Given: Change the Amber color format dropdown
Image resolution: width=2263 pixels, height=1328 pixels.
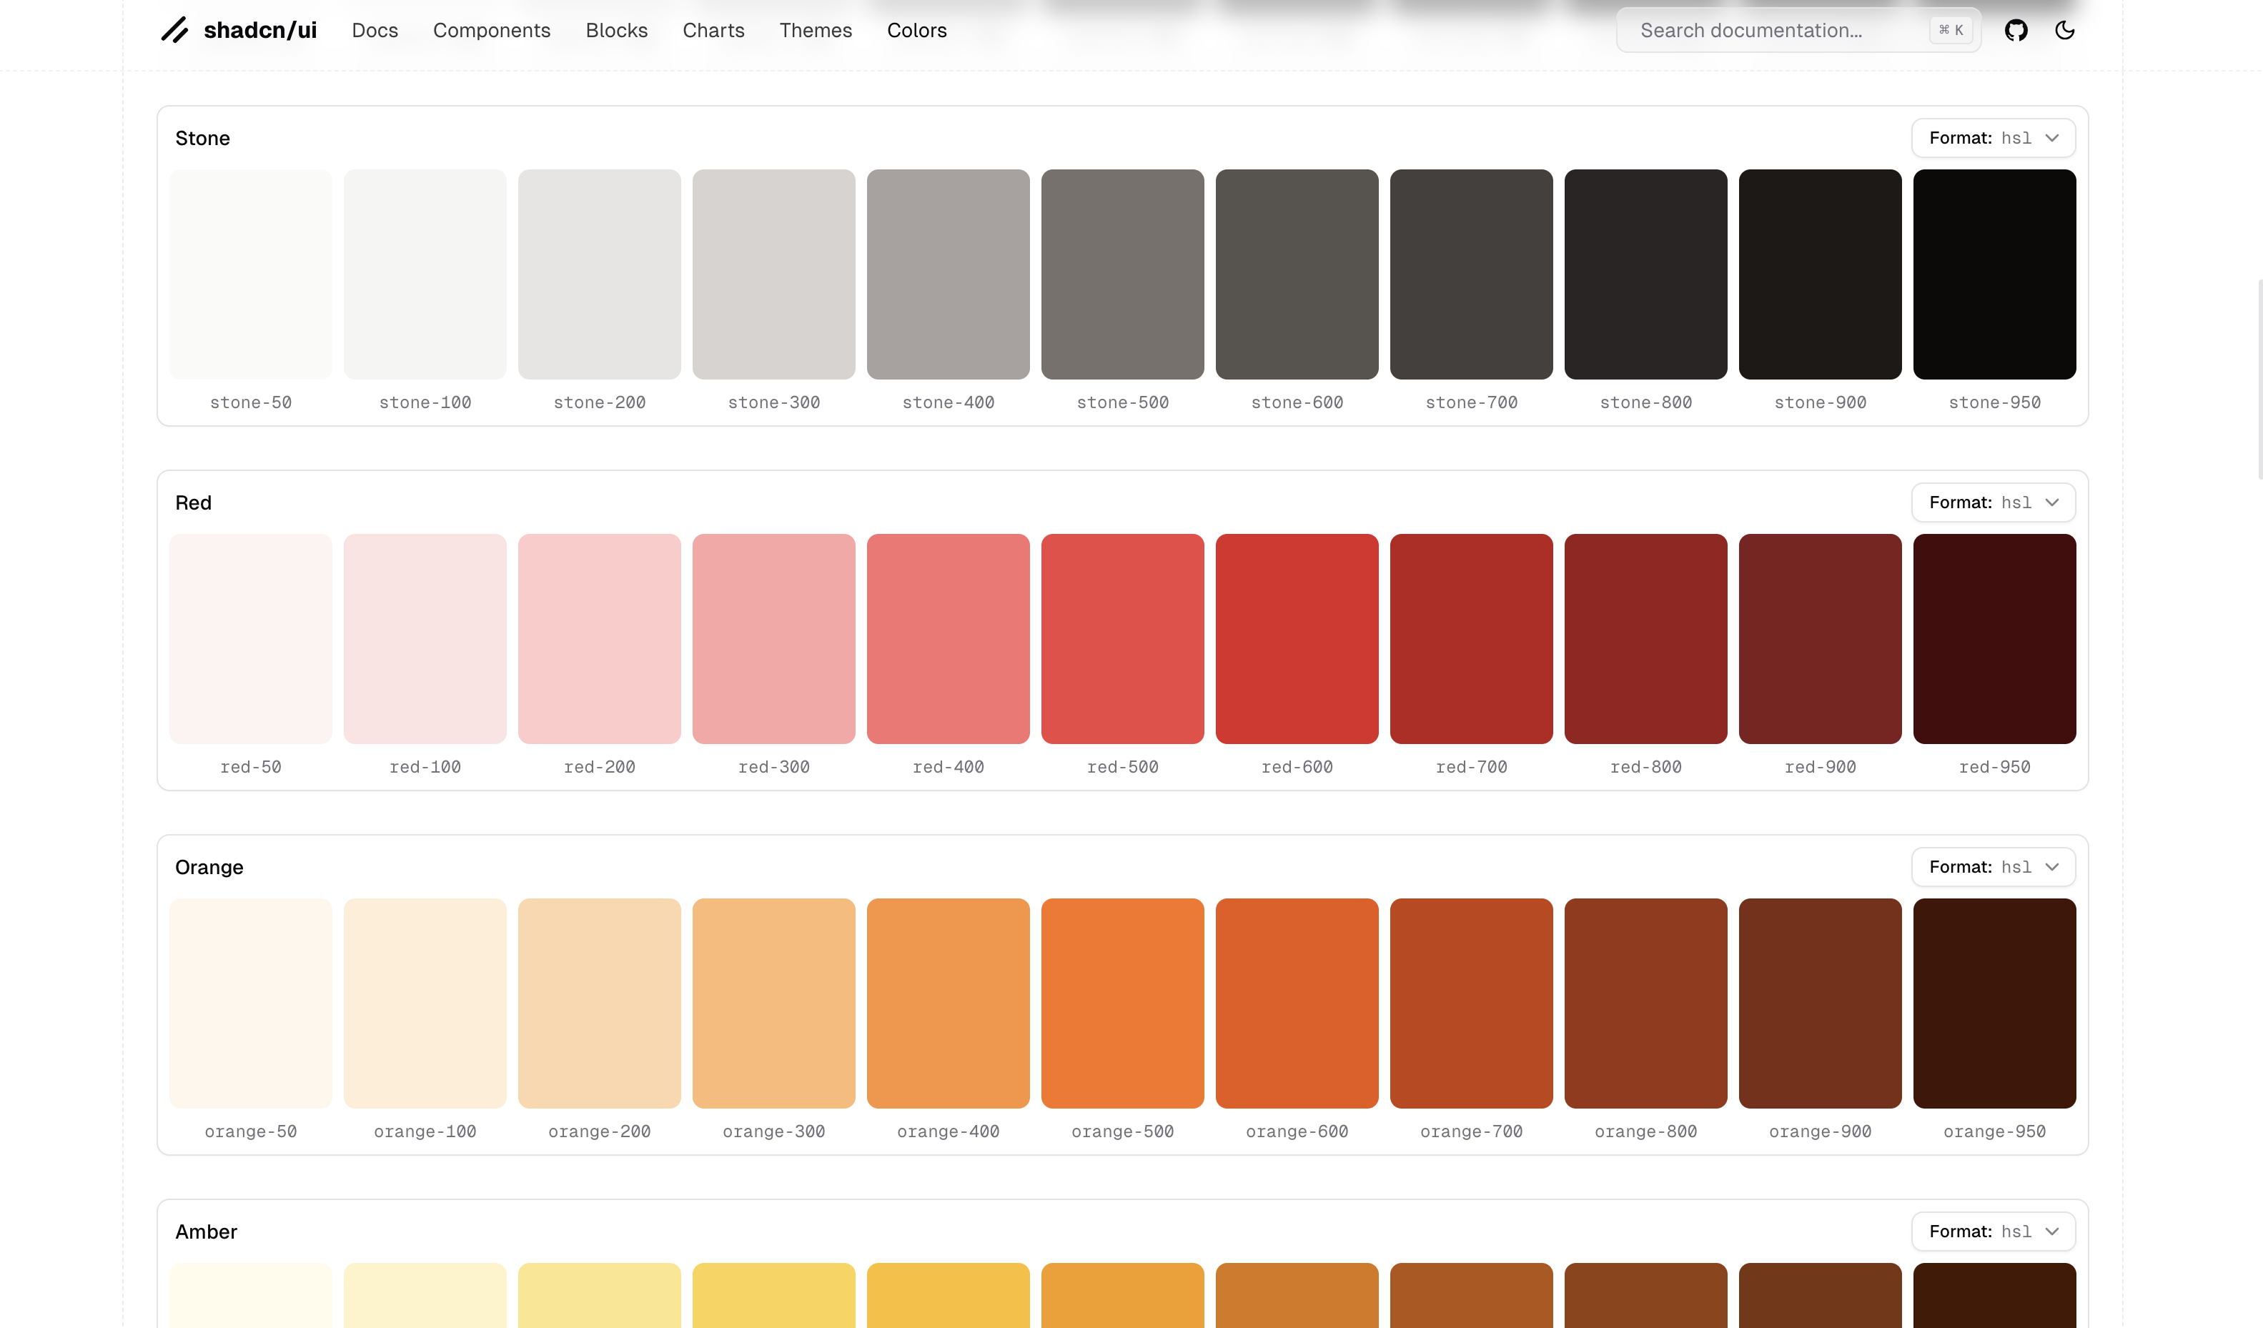Looking at the screenshot, I should click(1993, 1232).
